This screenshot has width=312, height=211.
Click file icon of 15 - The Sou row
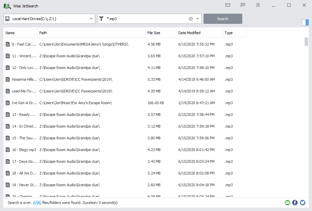point(8,138)
